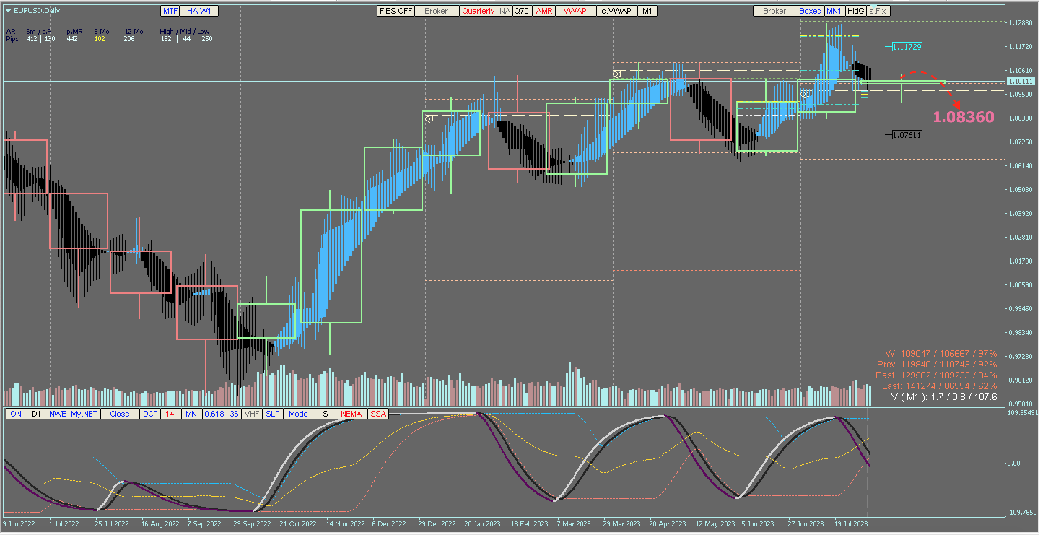Click the Q70 button
The height and width of the screenshot is (535, 1039).
[x=521, y=11]
